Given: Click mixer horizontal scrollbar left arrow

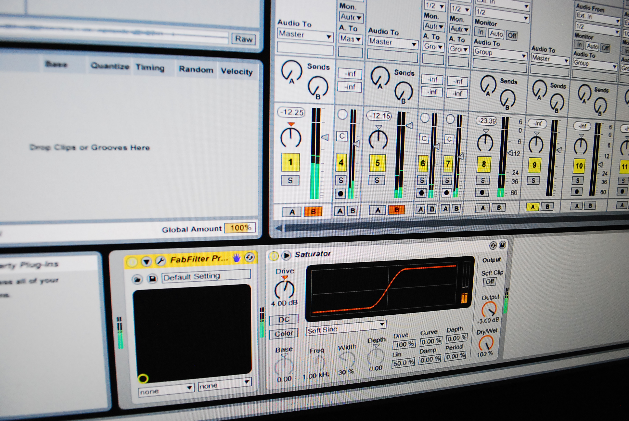Looking at the screenshot, I should [x=279, y=228].
